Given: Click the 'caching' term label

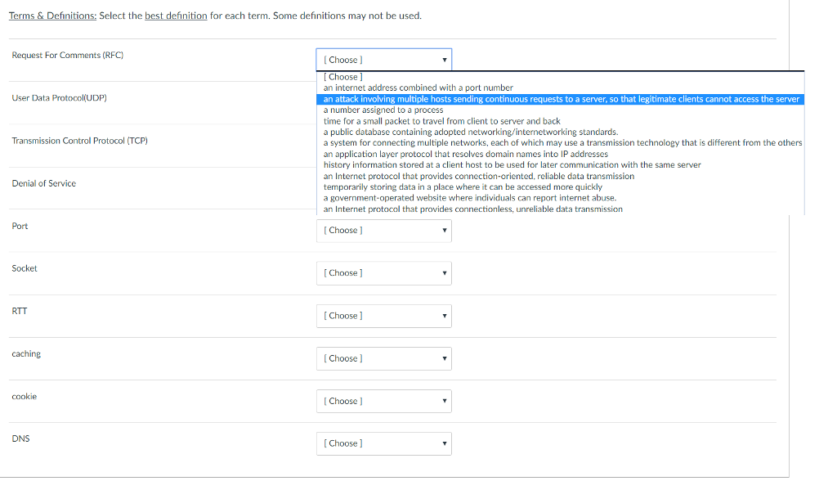Looking at the screenshot, I should pyautogui.click(x=26, y=353).
